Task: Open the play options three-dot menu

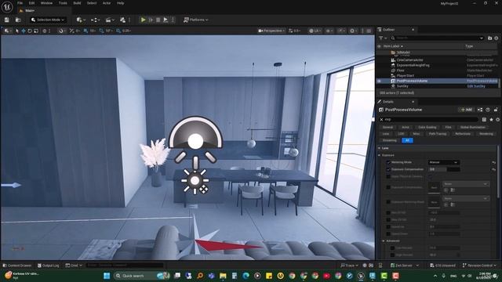Action: 173,20
